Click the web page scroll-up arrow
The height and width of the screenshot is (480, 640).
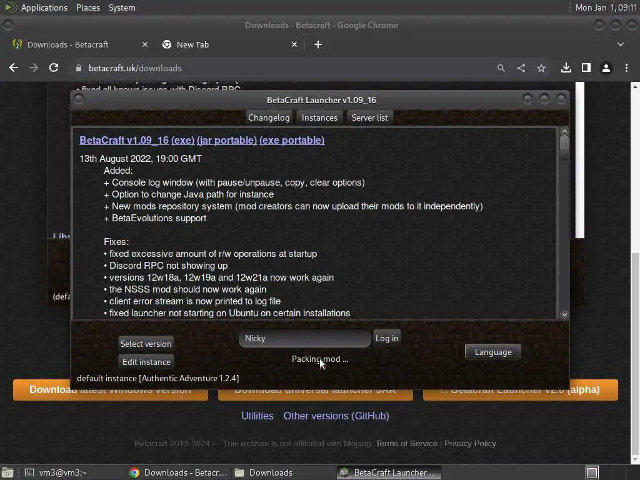tap(635, 86)
